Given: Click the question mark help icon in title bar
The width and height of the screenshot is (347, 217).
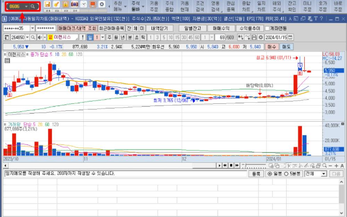Looking at the screenshot, I should (322, 19).
